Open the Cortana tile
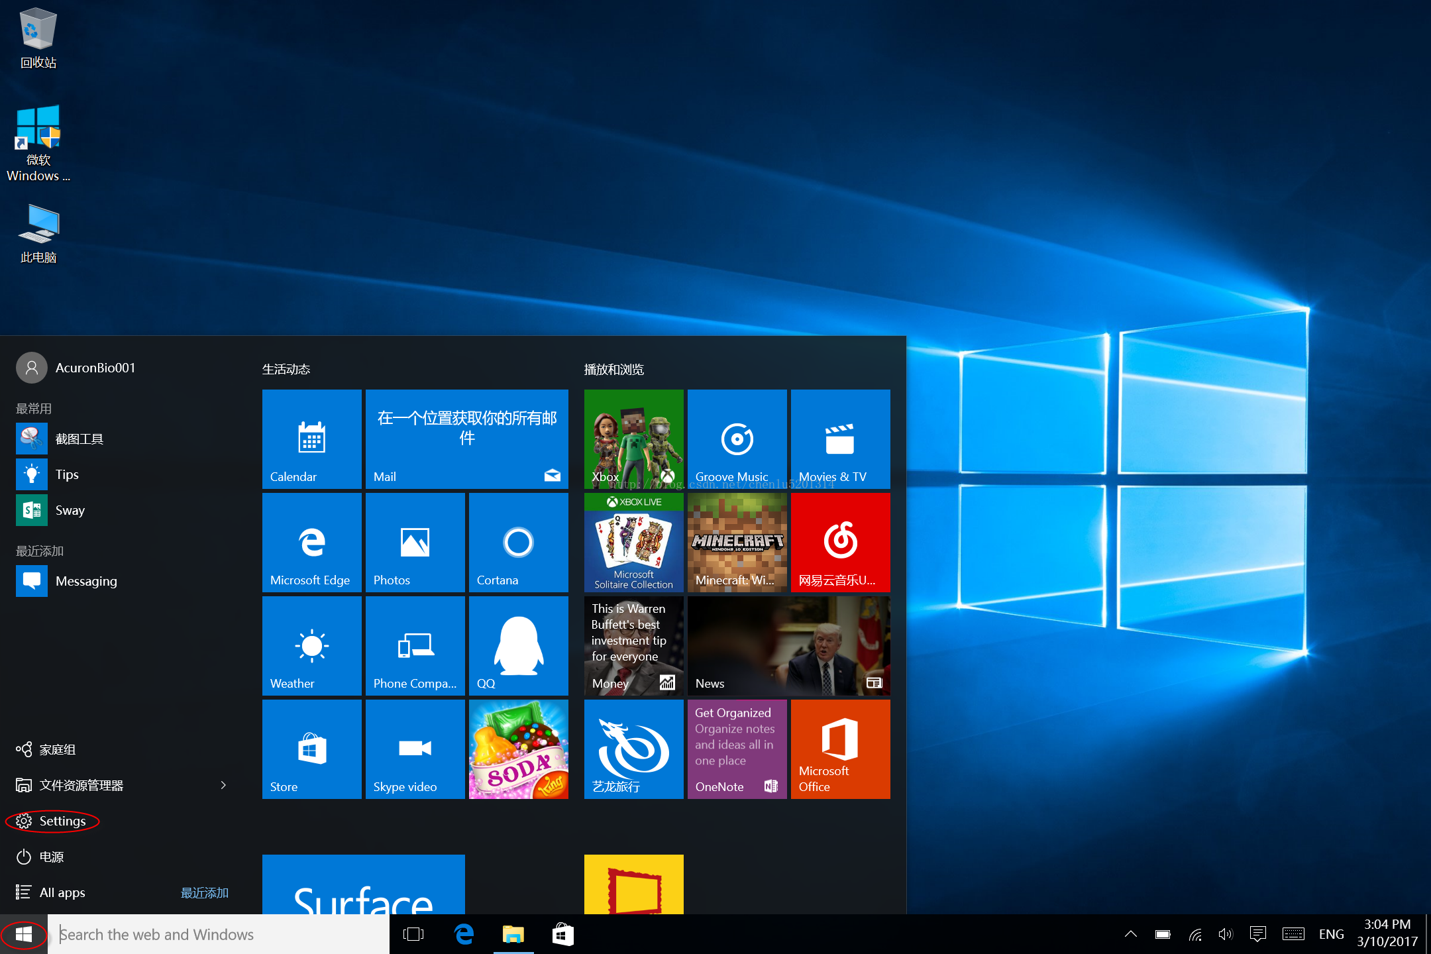1431x954 pixels. 519,543
